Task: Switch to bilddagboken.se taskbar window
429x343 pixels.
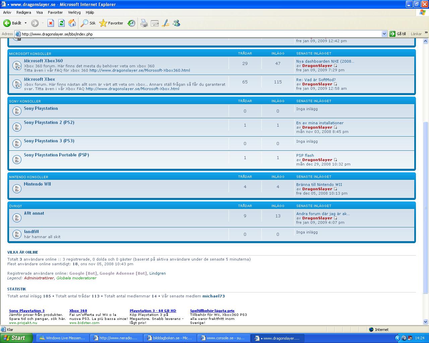Action: click(x=170, y=338)
